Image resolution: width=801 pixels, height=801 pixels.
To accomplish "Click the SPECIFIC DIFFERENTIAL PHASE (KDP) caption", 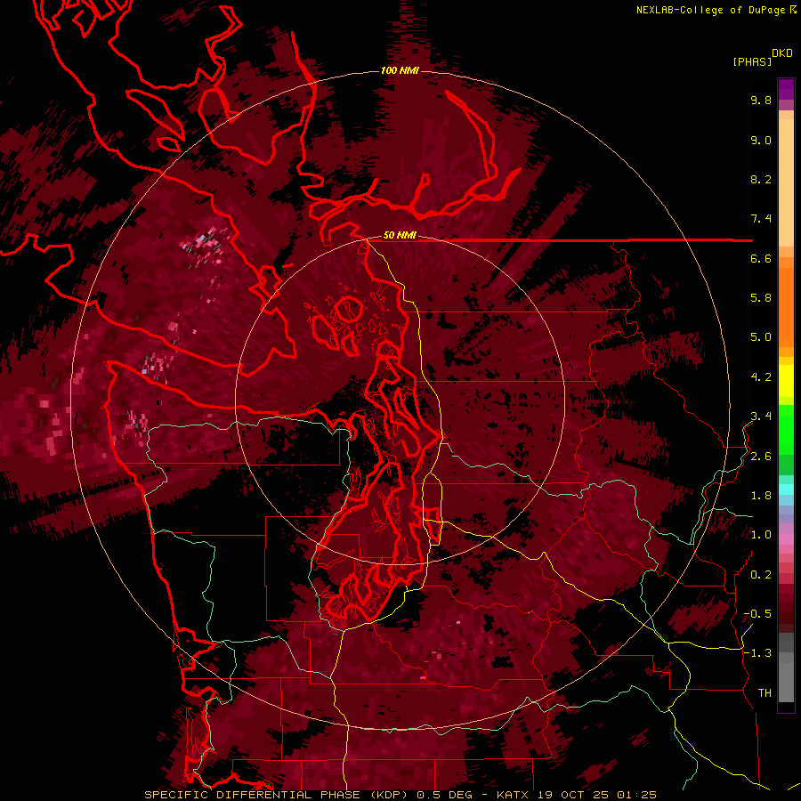I will click(x=278, y=795).
